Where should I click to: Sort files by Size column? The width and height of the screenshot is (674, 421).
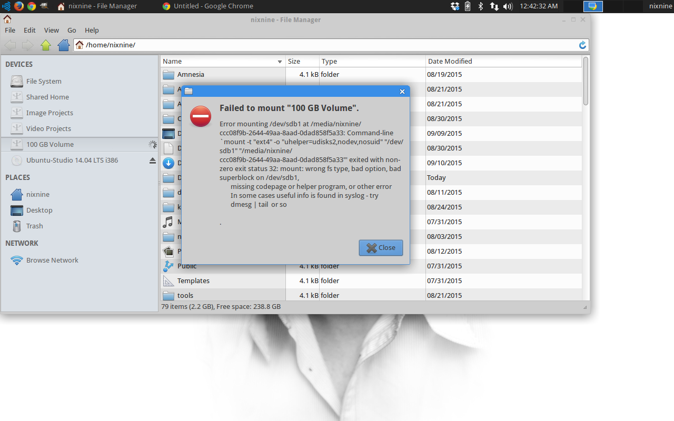[x=302, y=62]
